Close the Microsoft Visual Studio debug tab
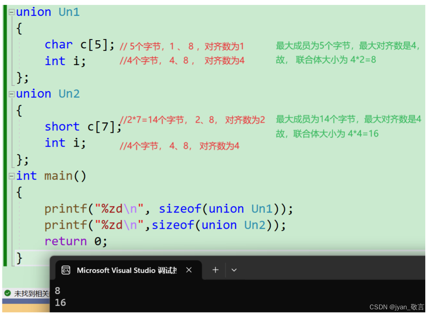 [189, 270]
